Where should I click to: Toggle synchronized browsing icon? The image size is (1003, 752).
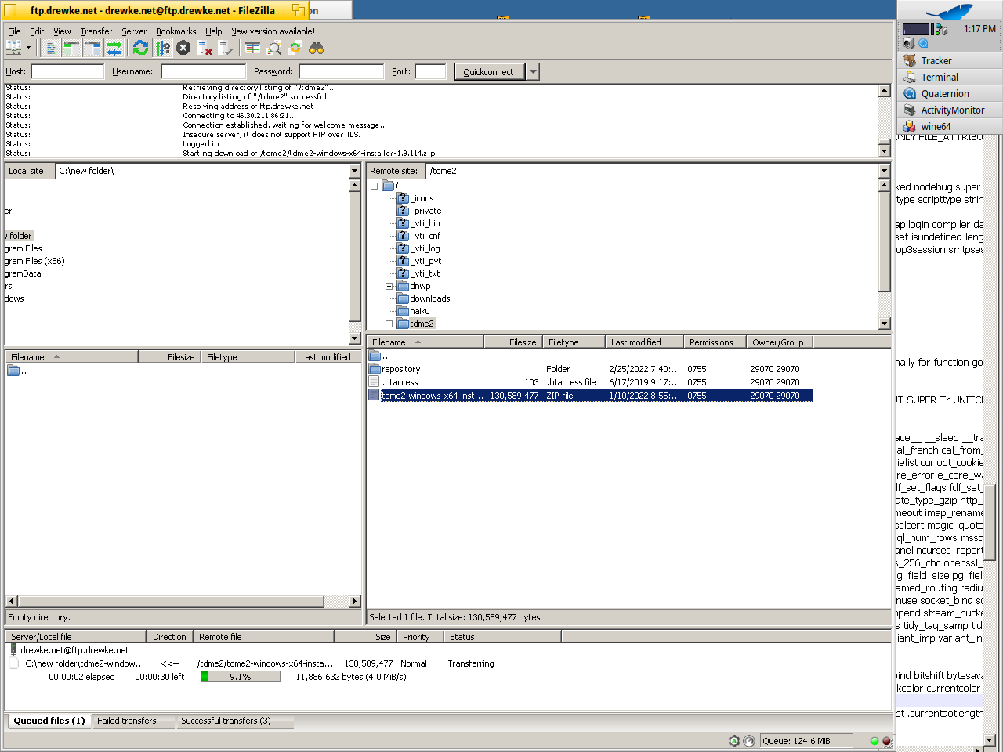coord(295,48)
